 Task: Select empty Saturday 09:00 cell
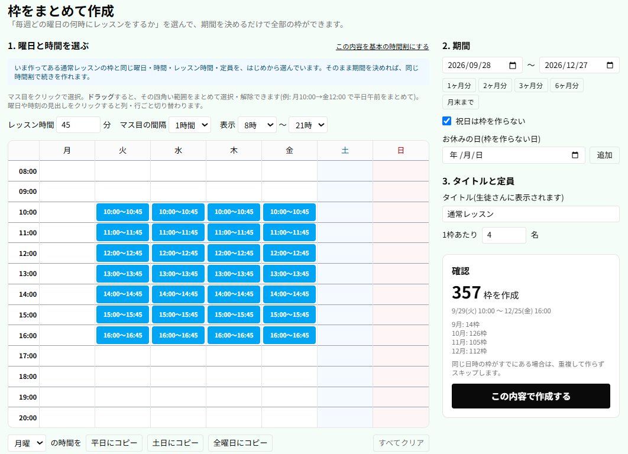coord(345,192)
